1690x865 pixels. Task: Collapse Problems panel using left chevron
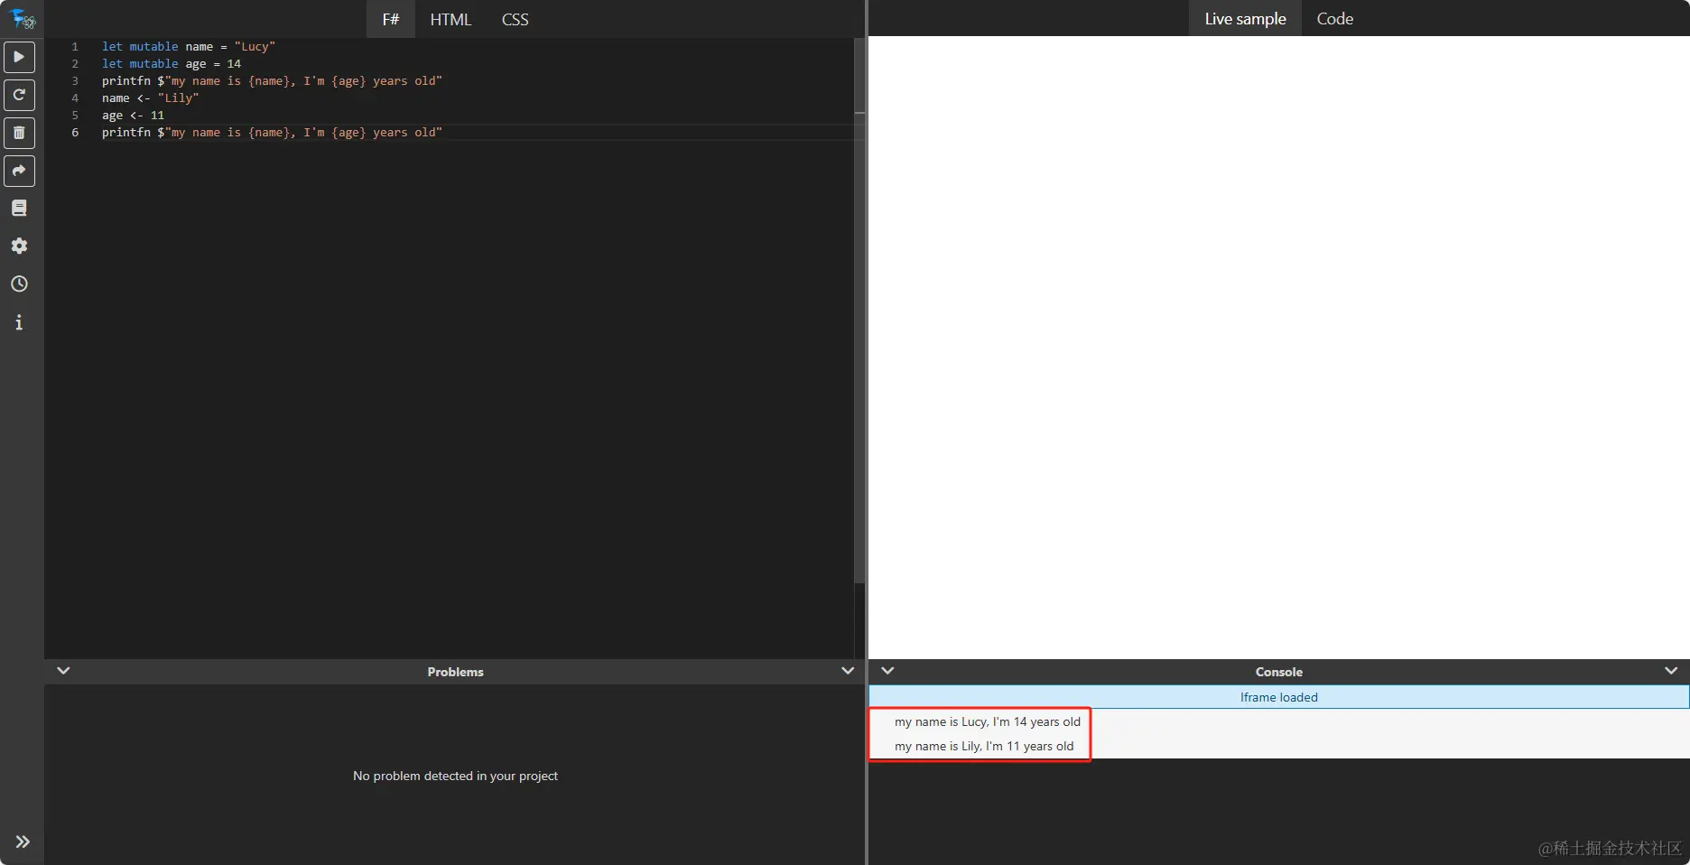click(63, 671)
